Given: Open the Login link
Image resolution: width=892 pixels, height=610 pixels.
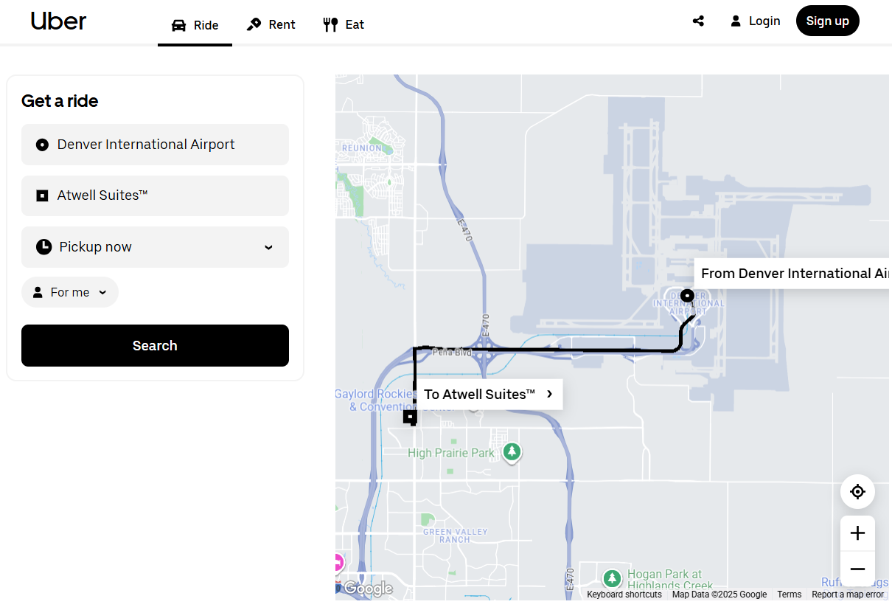Looking at the screenshot, I should (x=755, y=21).
